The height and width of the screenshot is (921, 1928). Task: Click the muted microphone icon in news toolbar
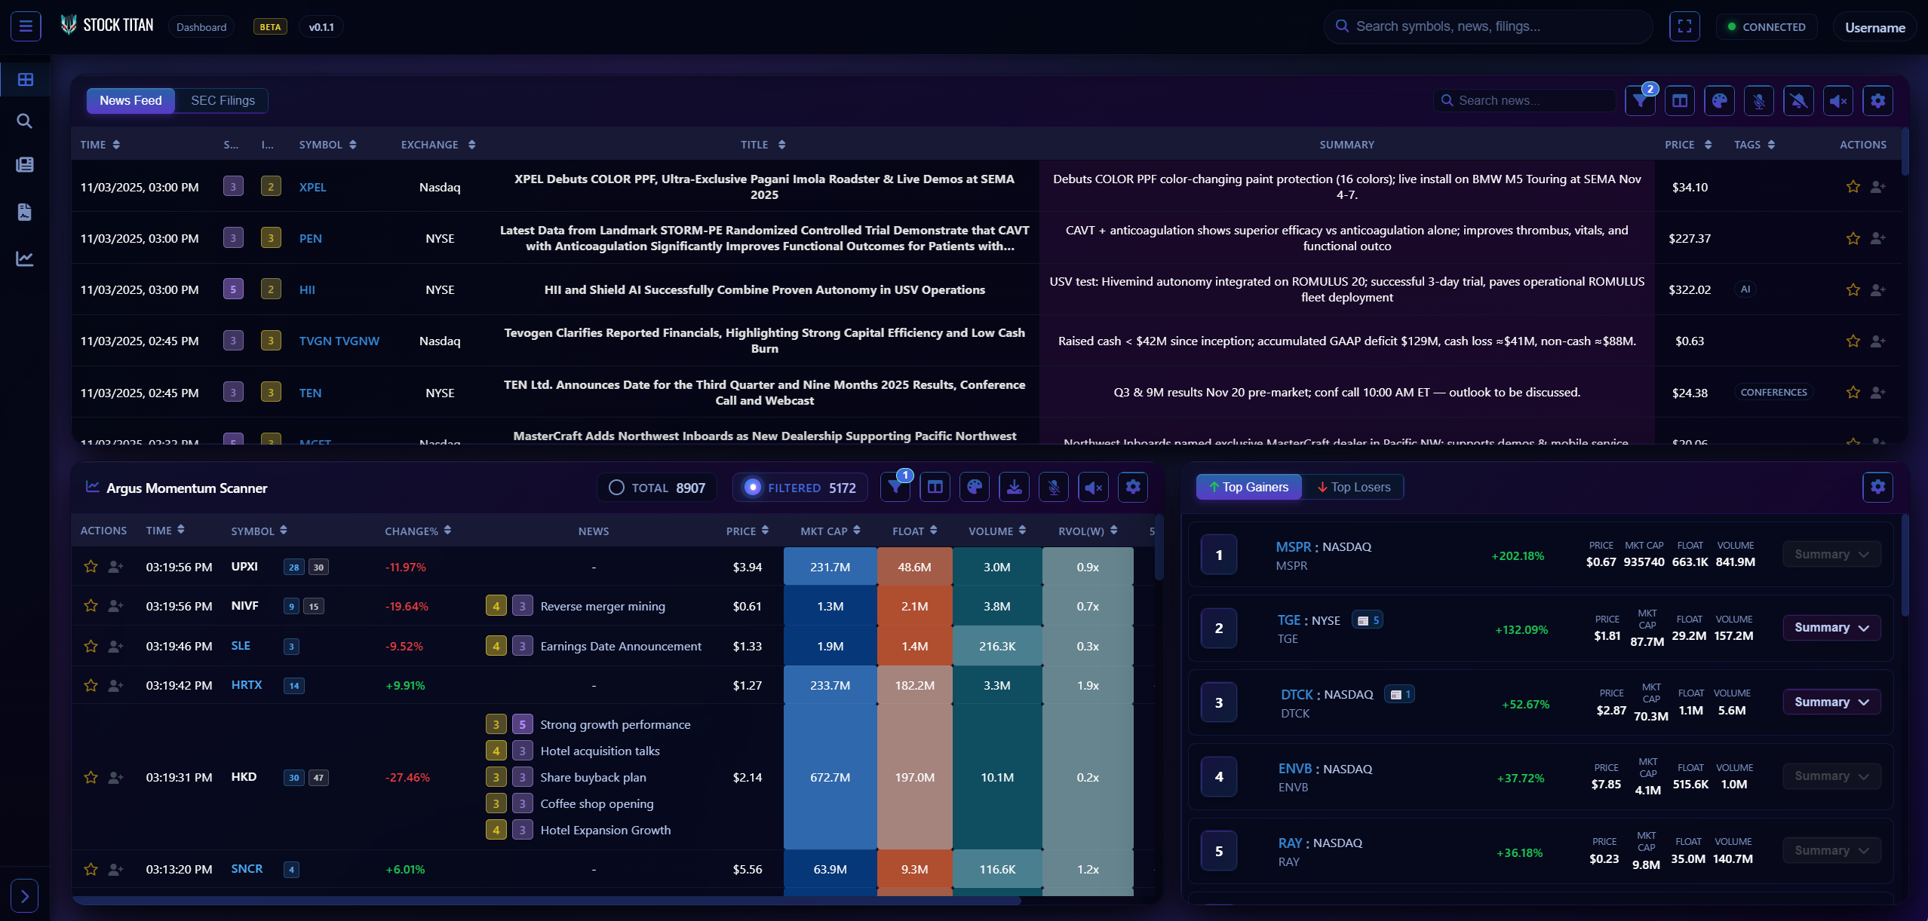coord(1760,100)
